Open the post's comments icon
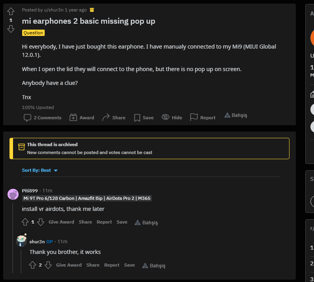 [x=27, y=118]
